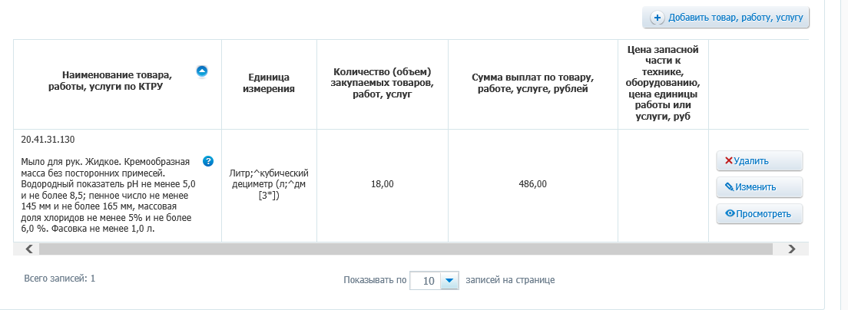This screenshot has width=848, height=310.
Task: Click the Сумма выплат по товару header
Action: pos(533,84)
